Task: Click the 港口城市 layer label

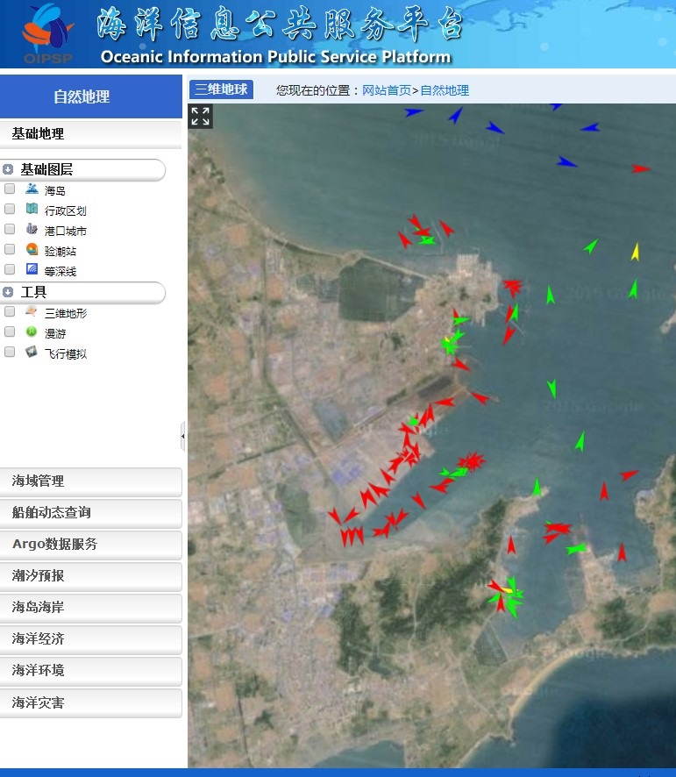Action: pos(66,231)
